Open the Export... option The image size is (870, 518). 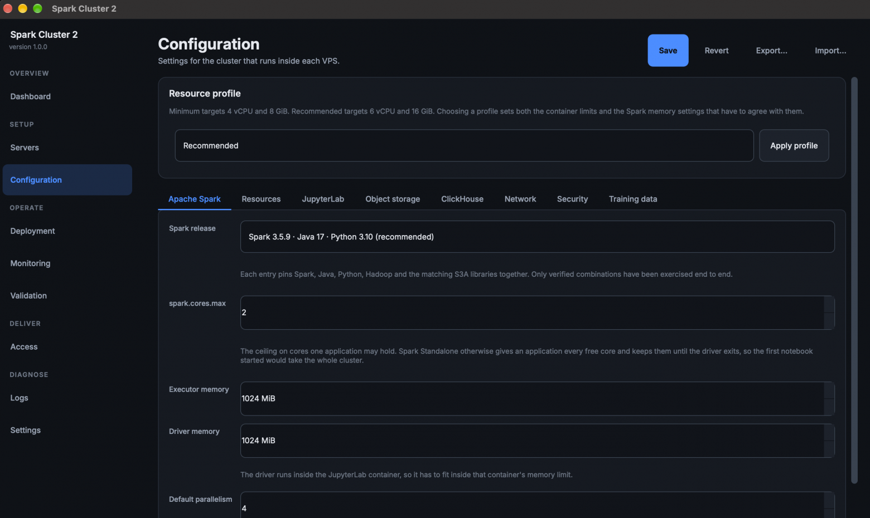[772, 51]
